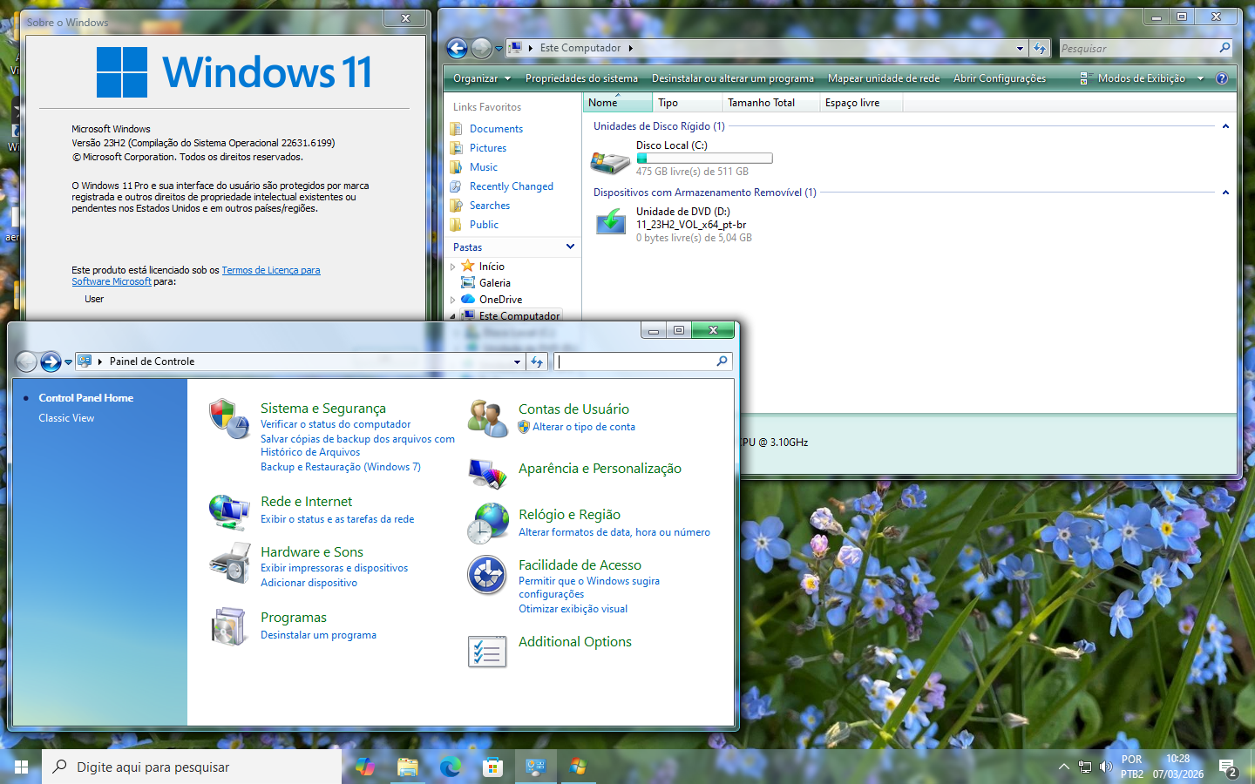Sort by the Tamanho Total column header
The height and width of the screenshot is (784, 1255).
coord(761,103)
